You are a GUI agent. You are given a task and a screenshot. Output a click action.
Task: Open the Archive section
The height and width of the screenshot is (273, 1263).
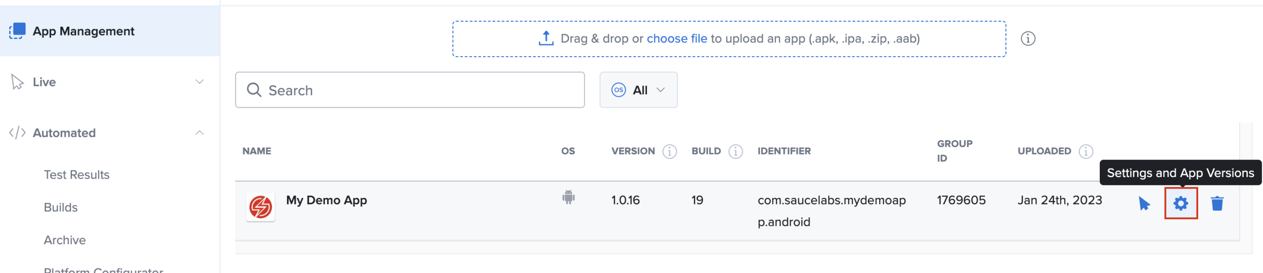[x=64, y=240]
